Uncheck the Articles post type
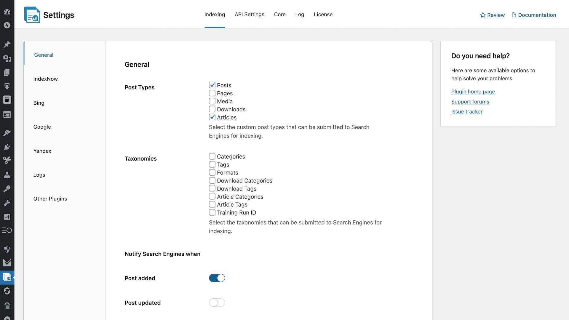The height and width of the screenshot is (320, 569). [212, 117]
